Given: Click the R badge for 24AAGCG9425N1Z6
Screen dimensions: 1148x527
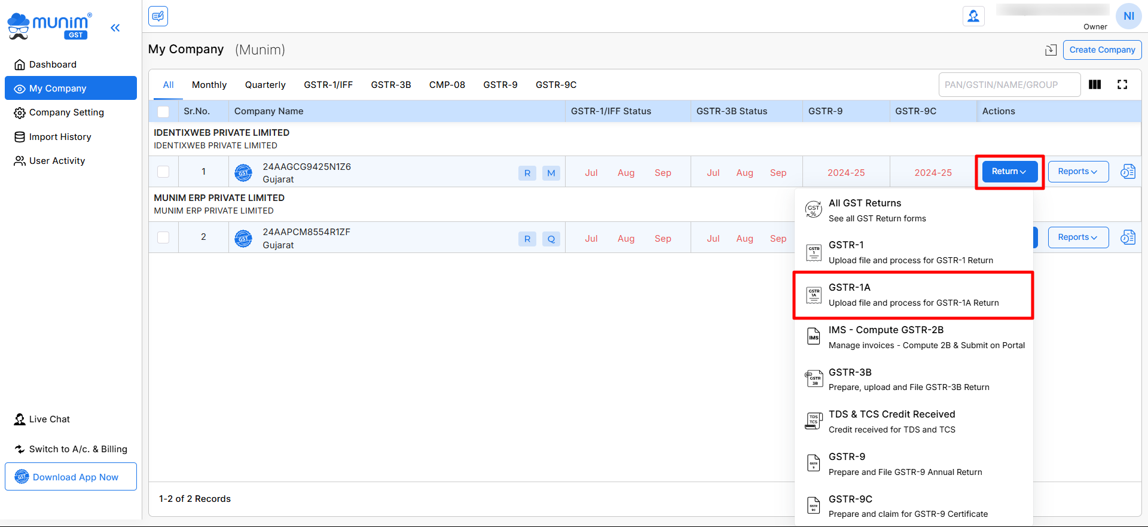Looking at the screenshot, I should pyautogui.click(x=527, y=173).
